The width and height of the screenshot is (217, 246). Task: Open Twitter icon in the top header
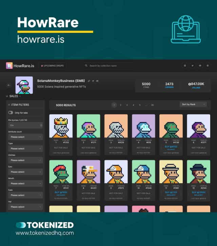coord(193,66)
